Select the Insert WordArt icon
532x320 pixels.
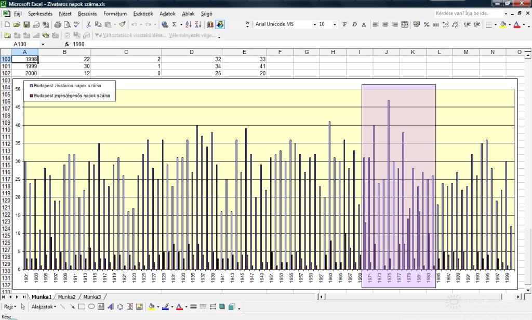[x=111, y=306]
